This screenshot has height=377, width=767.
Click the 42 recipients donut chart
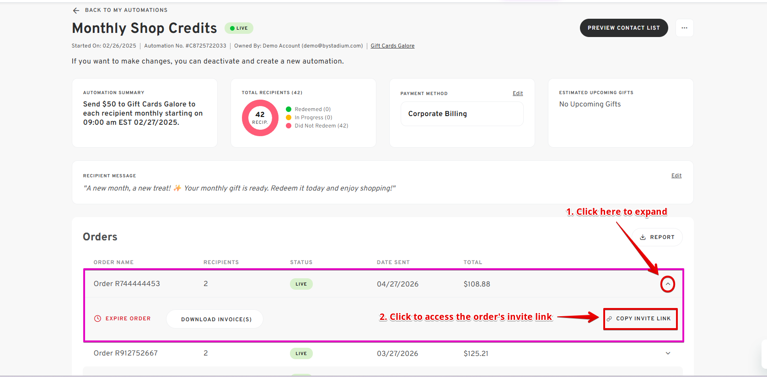pyautogui.click(x=260, y=118)
